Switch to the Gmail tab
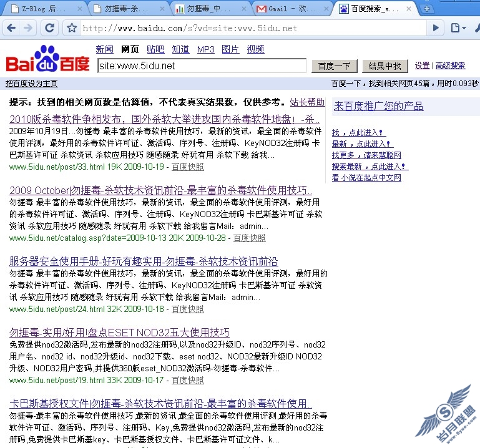 coord(290,9)
